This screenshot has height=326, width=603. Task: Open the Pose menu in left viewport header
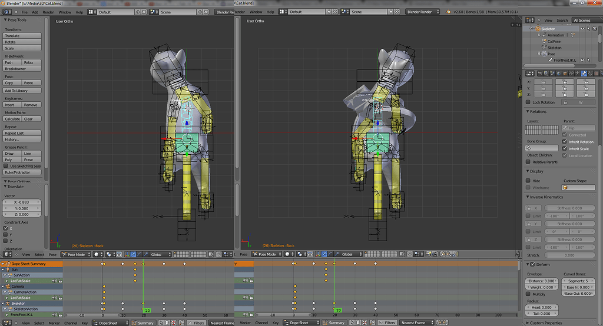pyautogui.click(x=52, y=254)
